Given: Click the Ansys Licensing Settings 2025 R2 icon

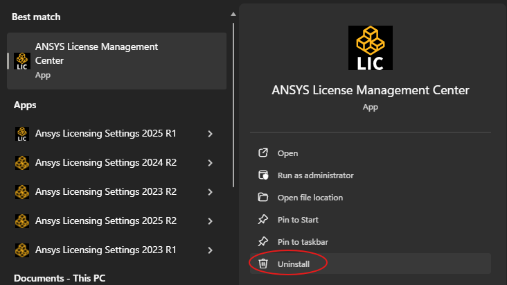Looking at the screenshot, I should click(21, 221).
